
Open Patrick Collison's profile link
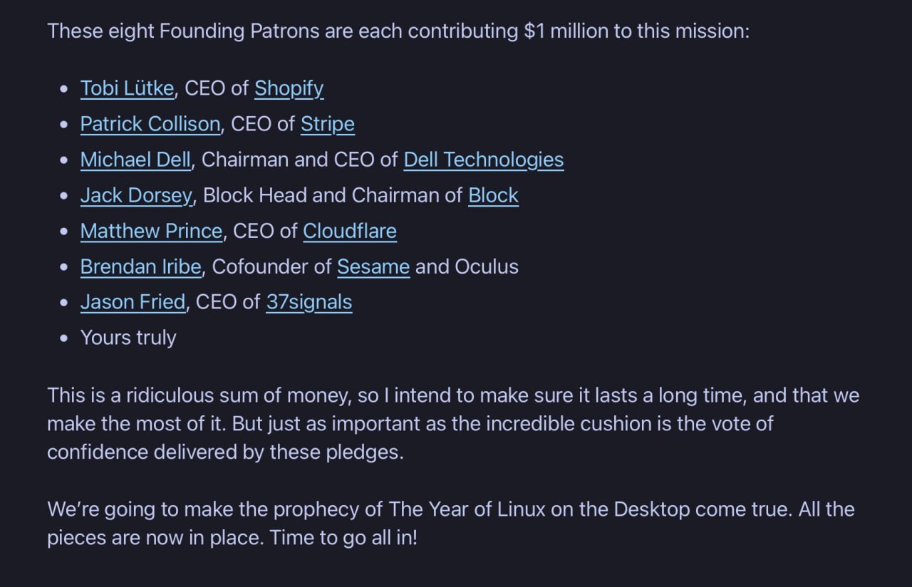pyautogui.click(x=150, y=124)
